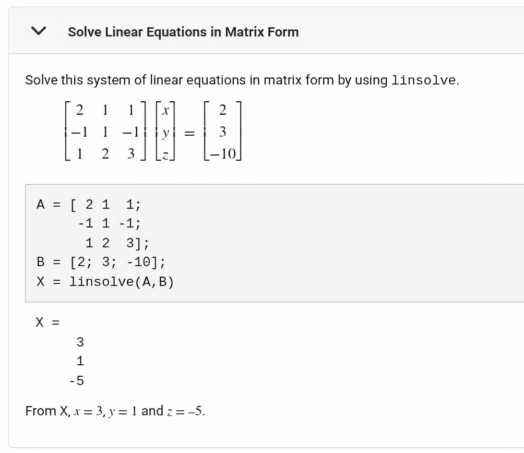Click the z = –5 result text
The height and width of the screenshot is (453, 524).
185,411
